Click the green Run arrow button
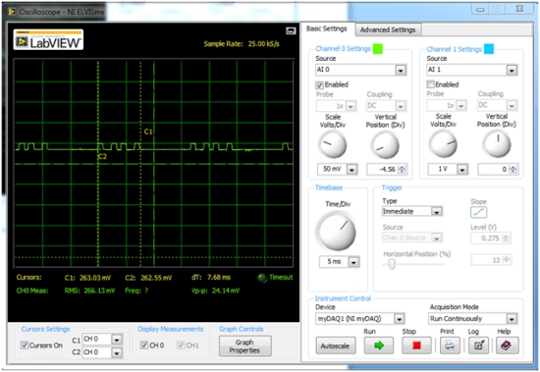Viewport: 540px width, 372px height. pos(379,345)
